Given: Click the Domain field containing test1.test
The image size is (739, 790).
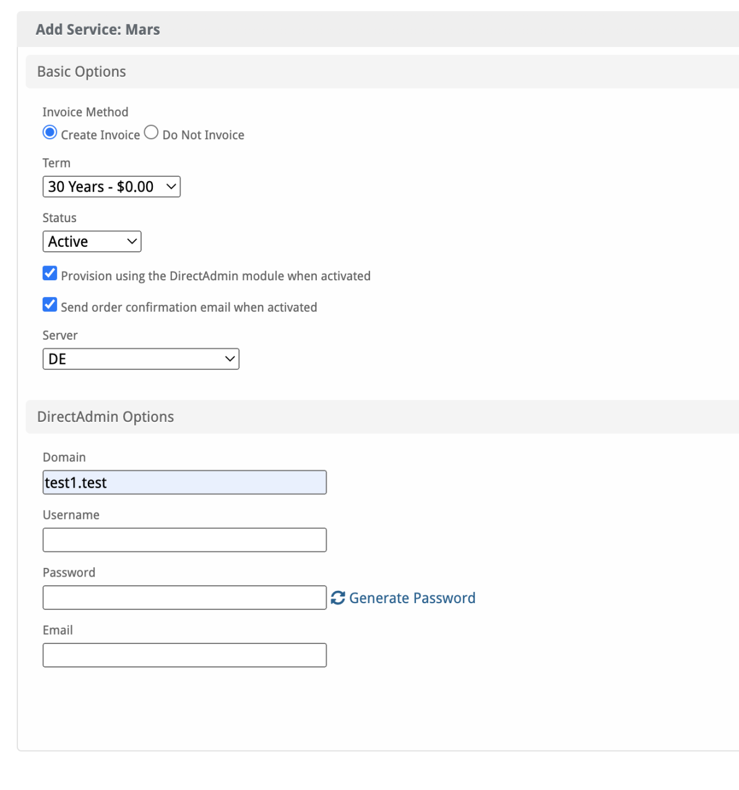Looking at the screenshot, I should [x=184, y=483].
